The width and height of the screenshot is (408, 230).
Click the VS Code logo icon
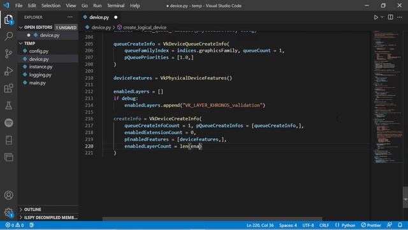click(x=6, y=6)
